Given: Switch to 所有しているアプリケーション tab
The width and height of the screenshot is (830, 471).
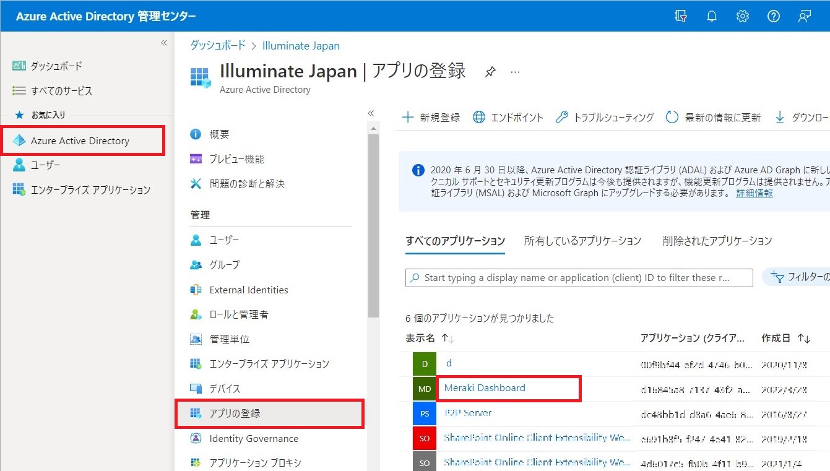Looking at the screenshot, I should (x=582, y=241).
